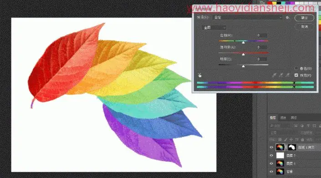Select the first eyedropper in Hue/Saturation dialog
The image size is (321, 178).
[274, 75]
